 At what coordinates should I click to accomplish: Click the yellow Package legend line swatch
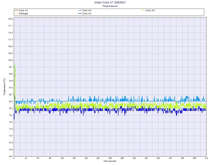pyautogui.click(x=16, y=13)
